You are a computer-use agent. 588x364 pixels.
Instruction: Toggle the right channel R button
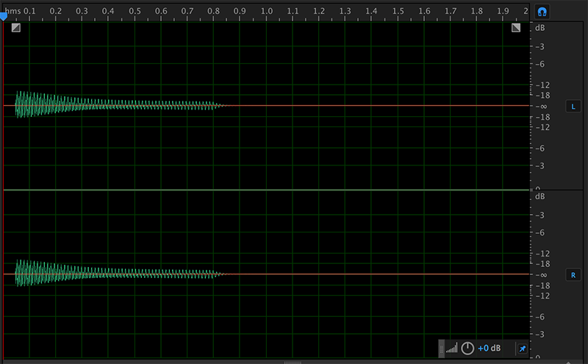(573, 275)
